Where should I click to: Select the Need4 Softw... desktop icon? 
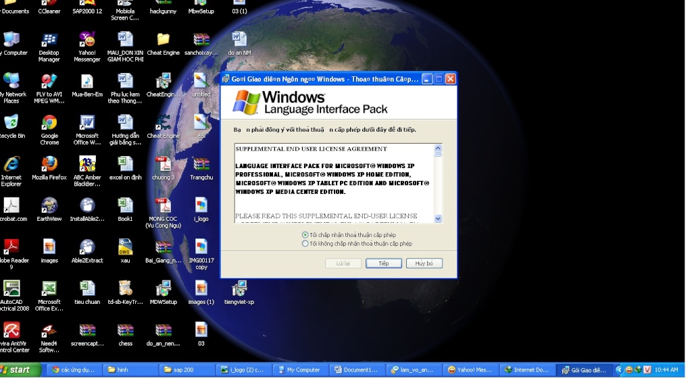[49, 338]
